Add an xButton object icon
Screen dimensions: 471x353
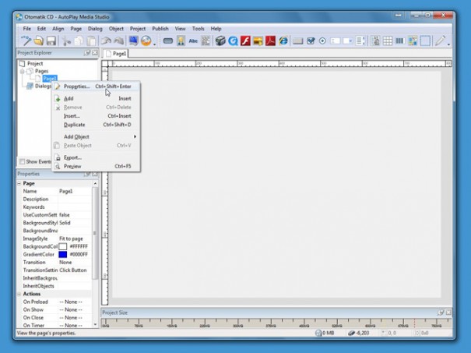click(x=297, y=41)
